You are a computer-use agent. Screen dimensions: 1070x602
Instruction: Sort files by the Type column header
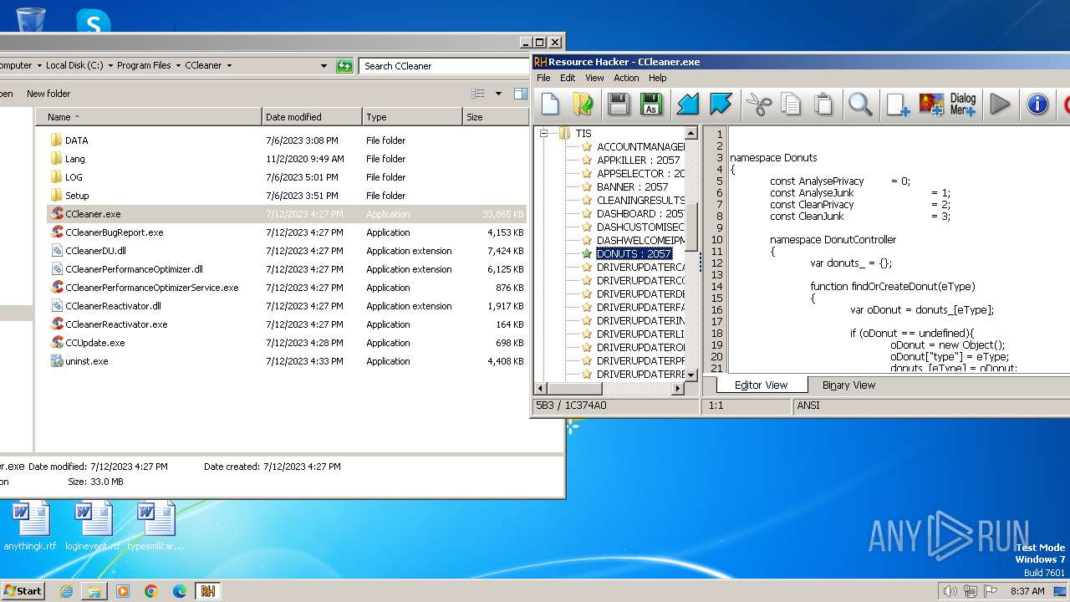412,117
